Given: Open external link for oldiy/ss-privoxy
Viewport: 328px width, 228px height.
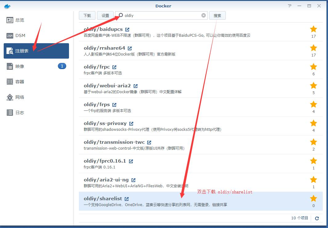Looking at the screenshot, I should pos(131,124).
